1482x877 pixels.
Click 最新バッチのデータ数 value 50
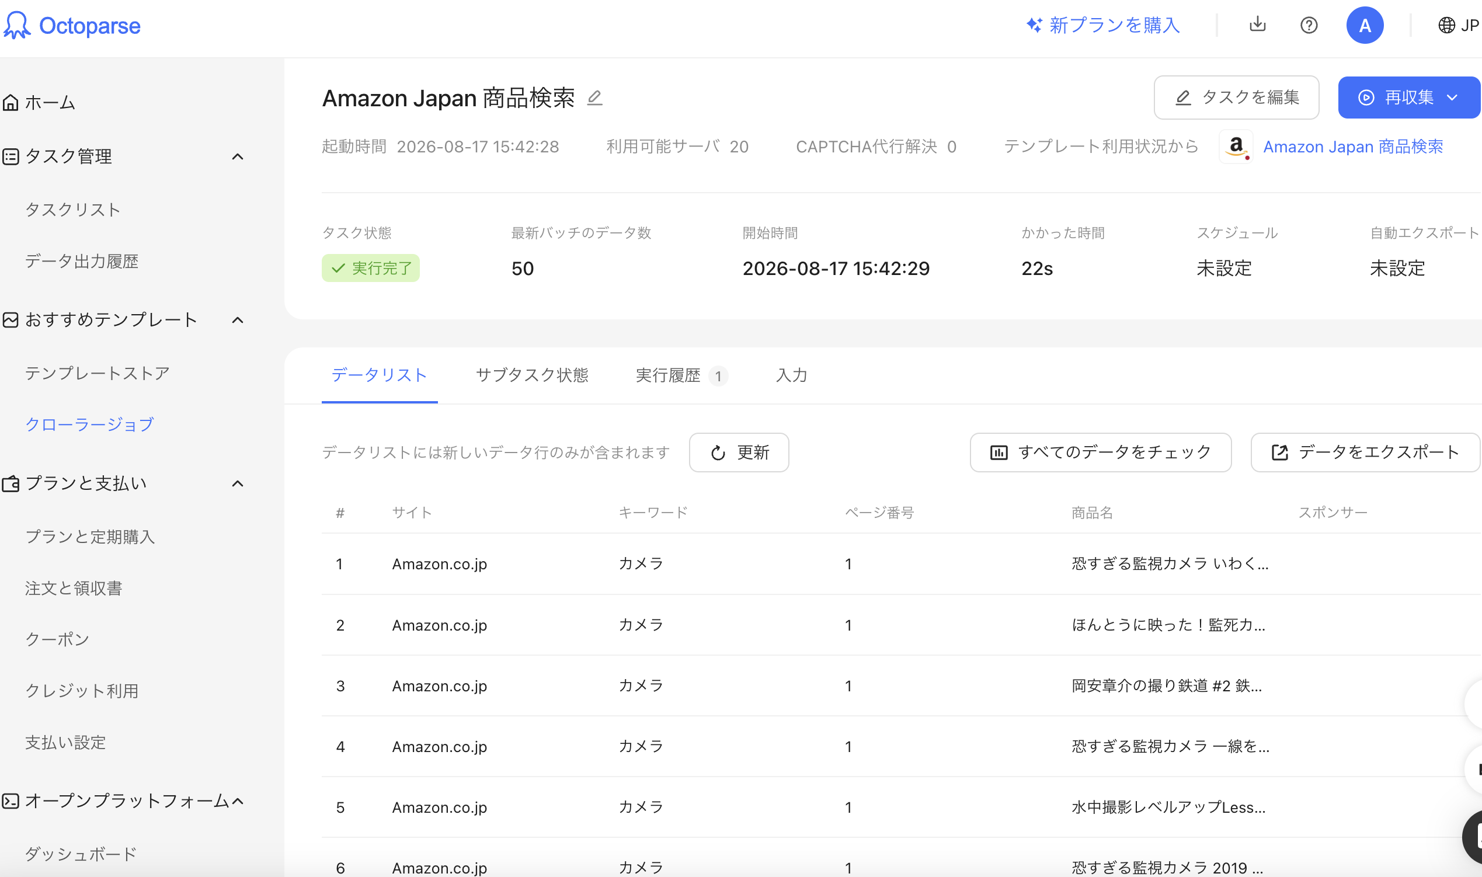523,269
